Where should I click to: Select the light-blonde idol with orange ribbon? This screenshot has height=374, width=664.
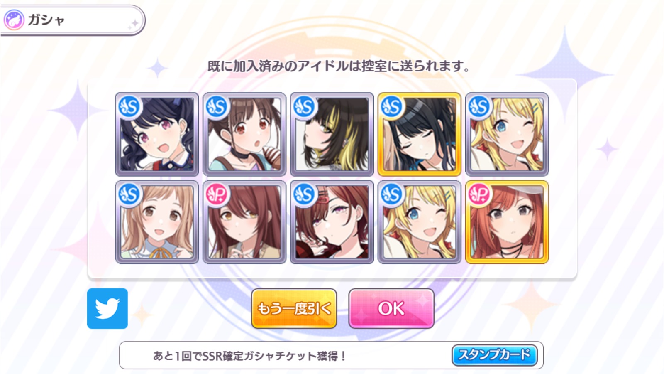point(157,222)
